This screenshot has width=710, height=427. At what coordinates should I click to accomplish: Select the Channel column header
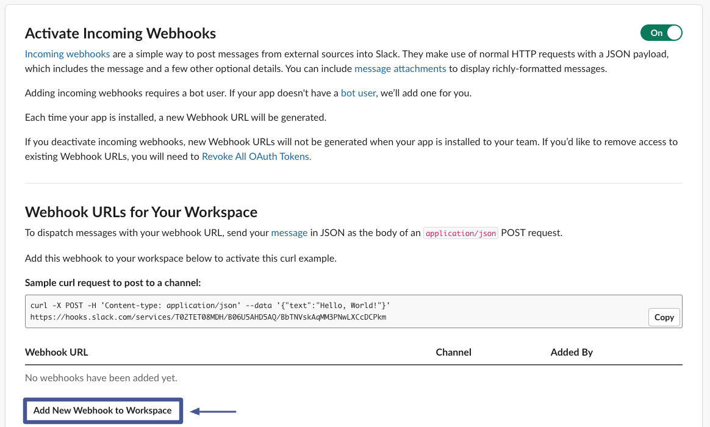[x=453, y=352]
